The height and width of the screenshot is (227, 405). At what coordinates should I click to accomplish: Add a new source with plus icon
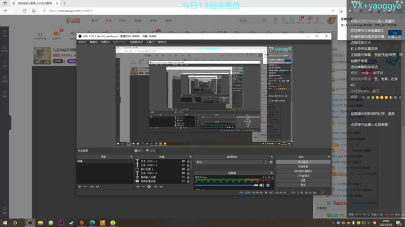(x=138, y=187)
